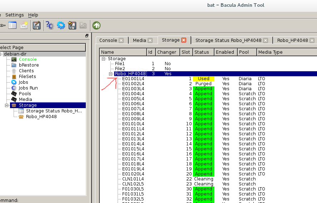Open the Settings menu
This screenshot has width=317, height=203.
pyautogui.click(x=15, y=15)
